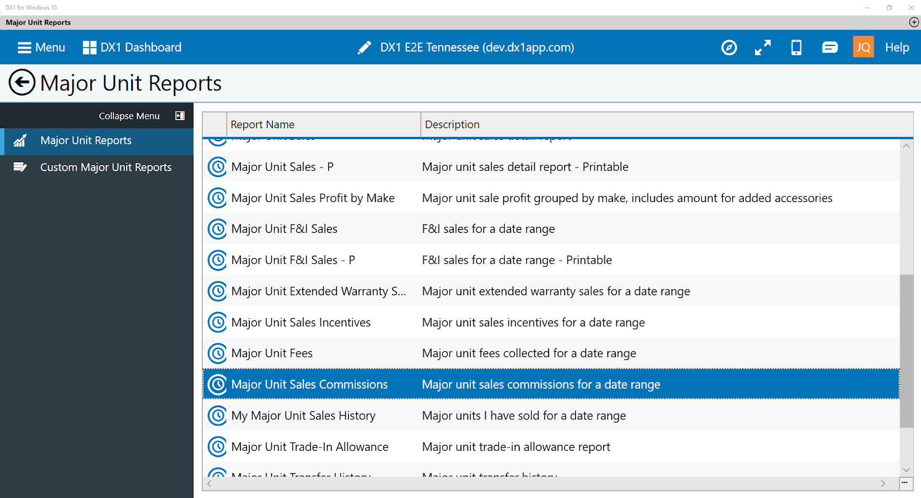The width and height of the screenshot is (921, 498).
Task: Click the clock icon for Major Unit F&I Sales - P
Action: tap(217, 260)
